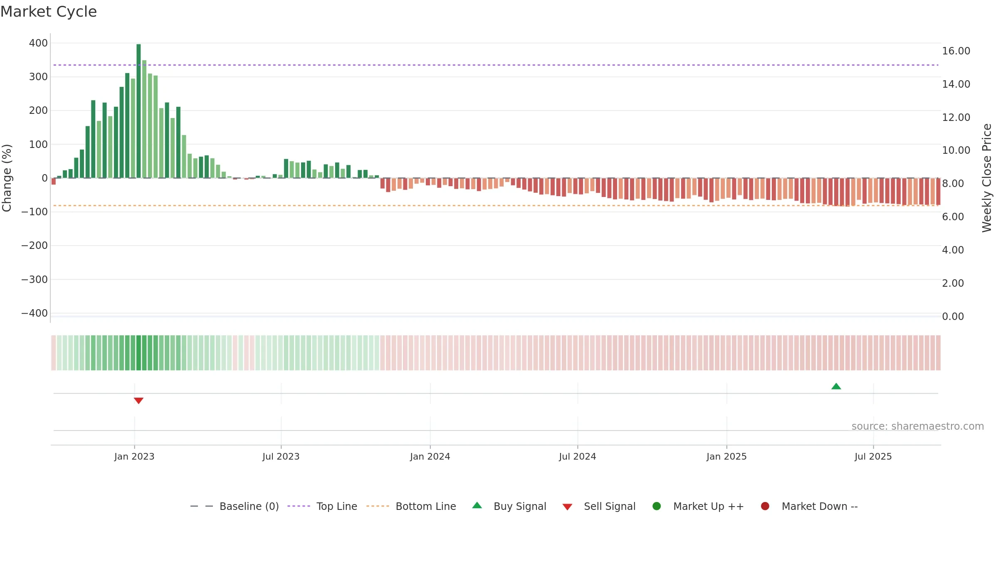Click the Jul 2024 x-axis label
The height and width of the screenshot is (561, 998).
tap(578, 457)
